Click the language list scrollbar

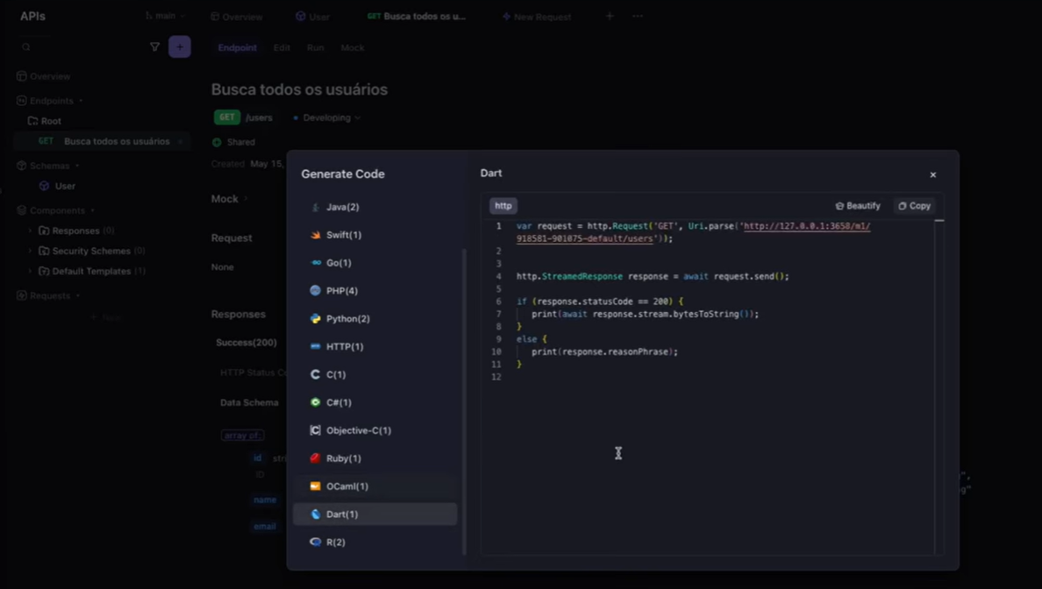[464, 394]
